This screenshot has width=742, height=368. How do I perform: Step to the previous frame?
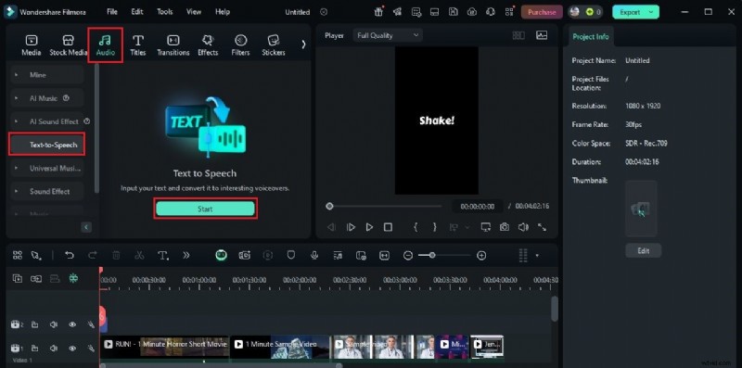pos(331,227)
